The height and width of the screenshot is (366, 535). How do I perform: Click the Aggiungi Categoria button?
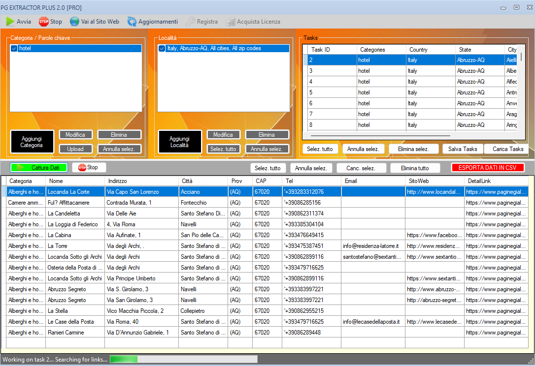[x=32, y=142]
